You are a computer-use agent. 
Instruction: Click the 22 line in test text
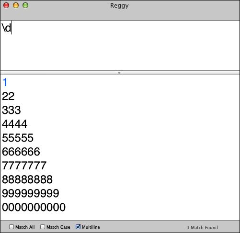(8, 96)
